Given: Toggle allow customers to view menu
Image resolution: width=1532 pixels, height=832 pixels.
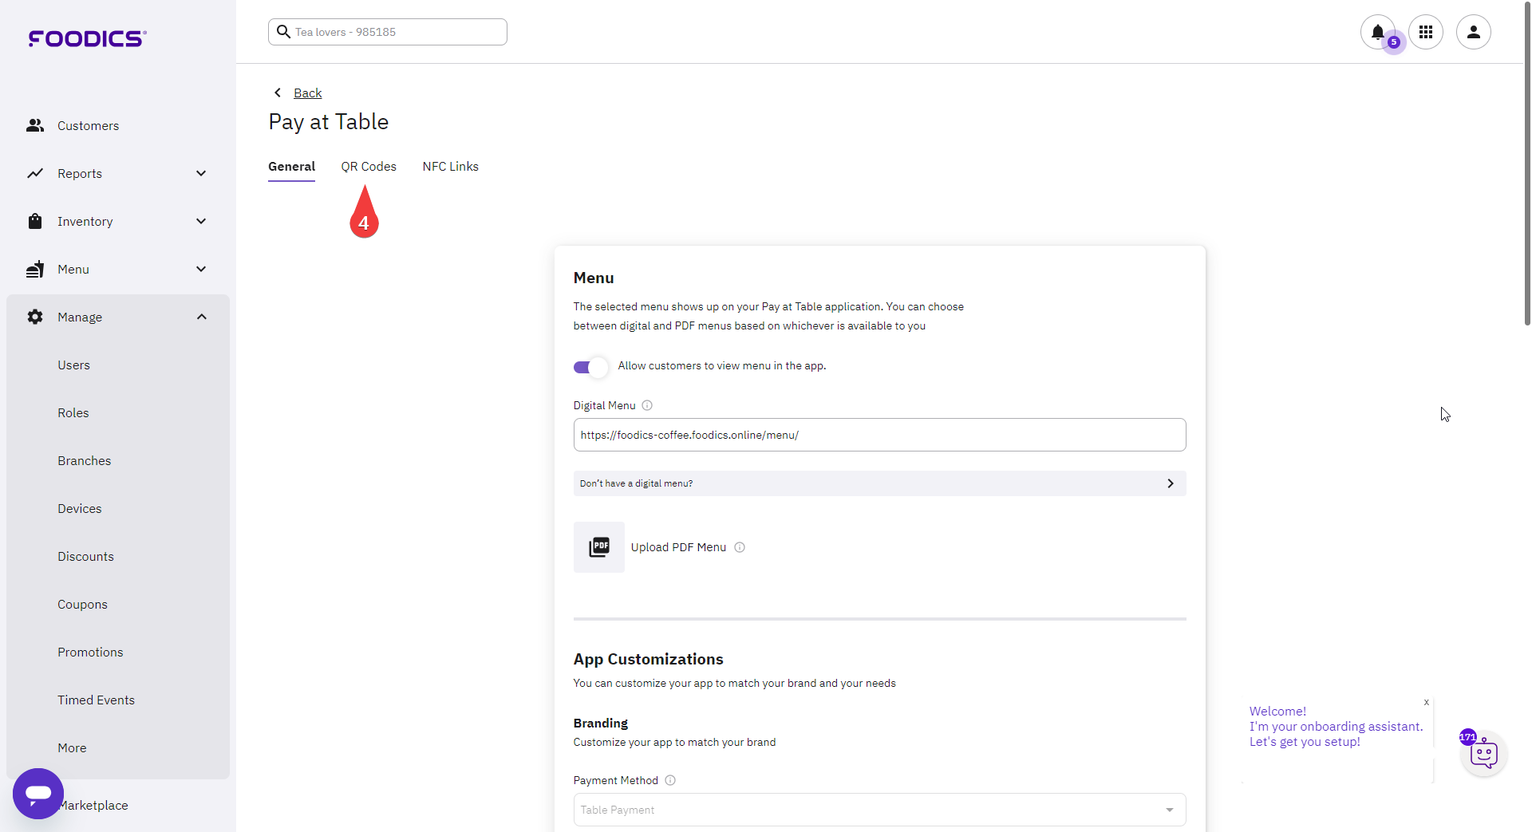Looking at the screenshot, I should [590, 367].
